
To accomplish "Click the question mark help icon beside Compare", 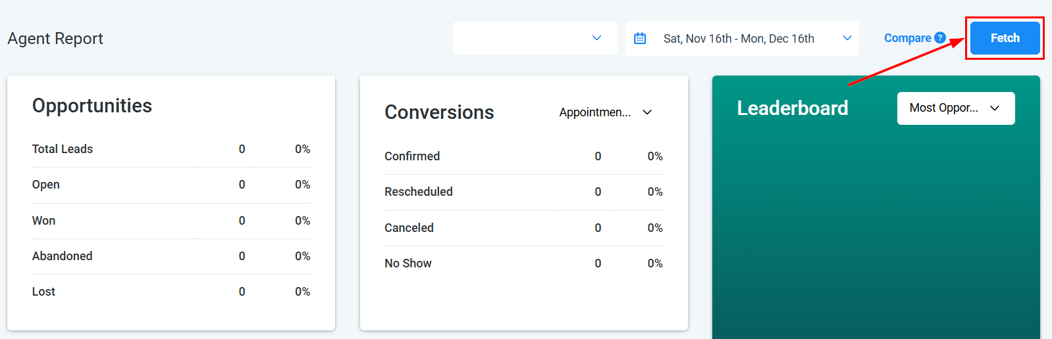I will tap(940, 38).
